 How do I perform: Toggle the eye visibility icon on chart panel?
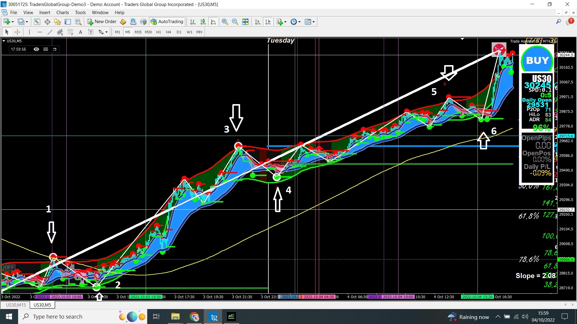(x=36, y=49)
